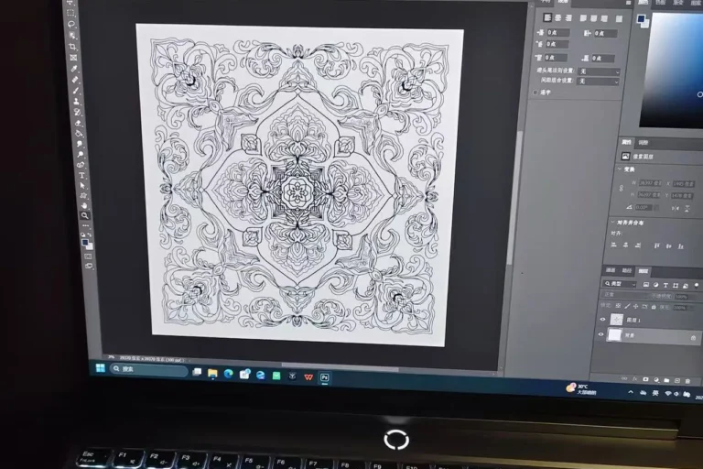The image size is (703, 469).
Task: Click the align horizontal centers button
Action: [x=625, y=245]
